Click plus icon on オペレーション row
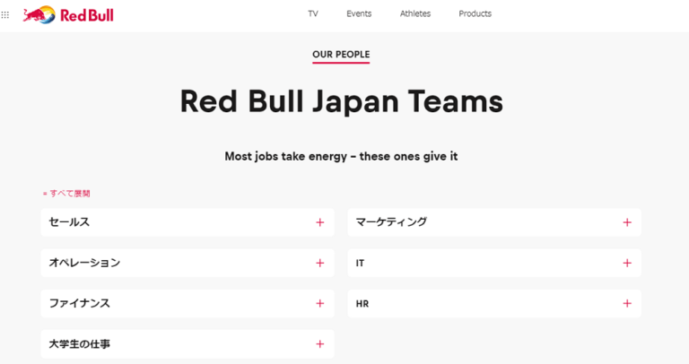689x364 pixels. click(319, 263)
